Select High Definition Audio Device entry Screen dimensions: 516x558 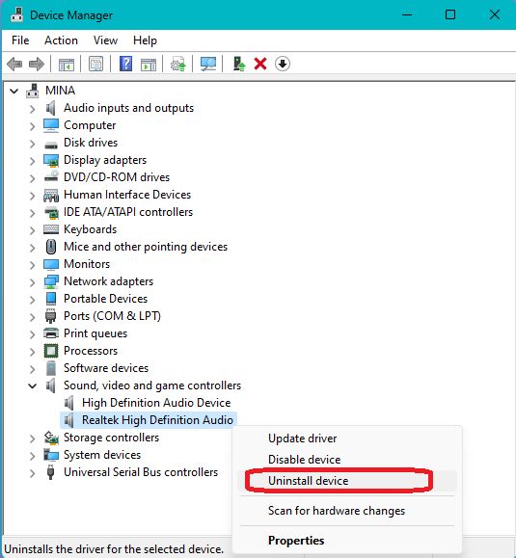156,403
